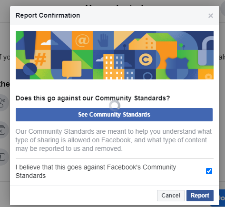Click the blue shield badge graphic
The height and width of the screenshot is (207, 225).
click(177, 68)
